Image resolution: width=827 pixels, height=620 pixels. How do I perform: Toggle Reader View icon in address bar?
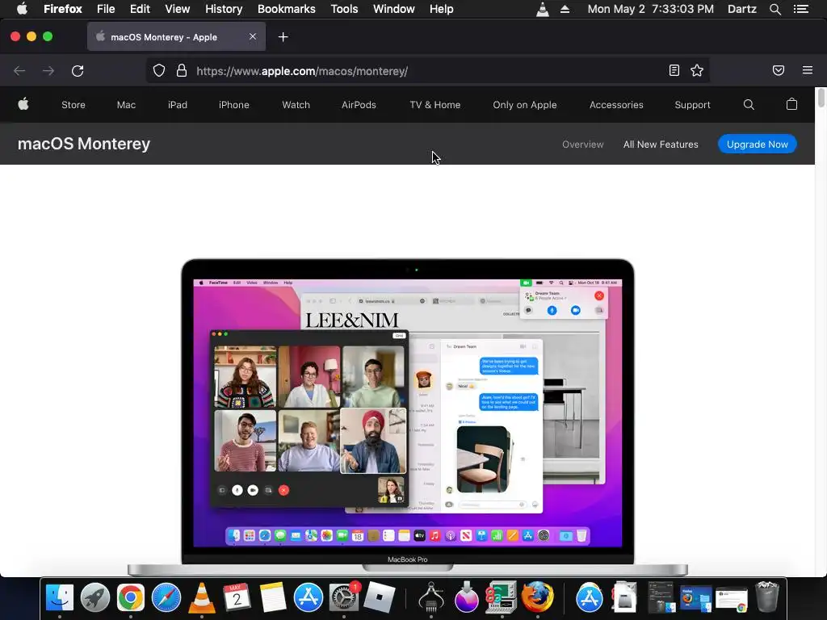tap(674, 70)
